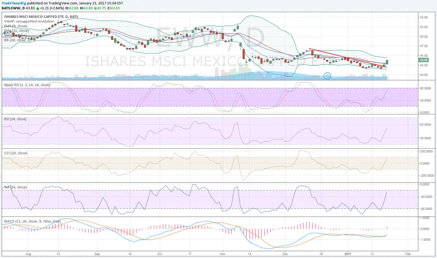This screenshot has height=258, width=437.
Task: Click the Nov label on date axis
Action: click(222, 254)
